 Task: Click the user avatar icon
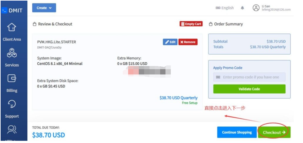(x=256, y=8)
